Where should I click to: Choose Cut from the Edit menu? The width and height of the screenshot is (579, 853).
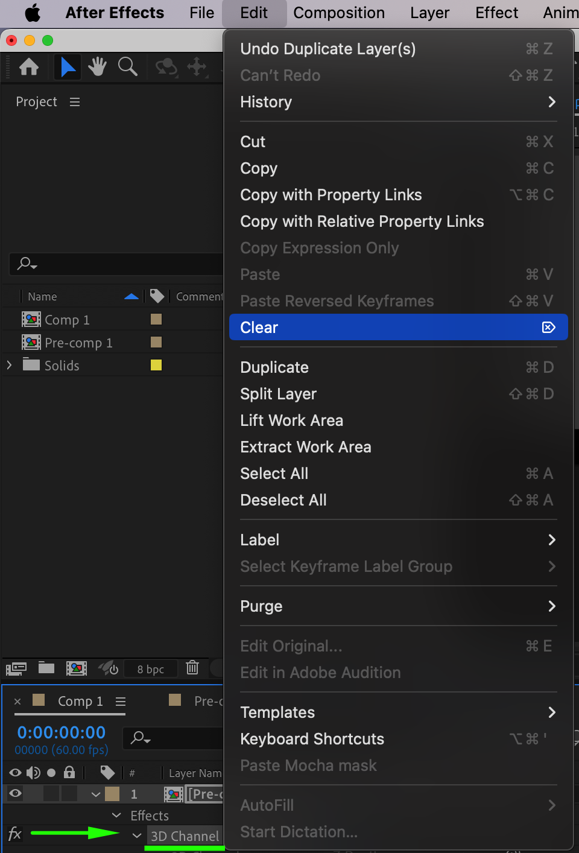coord(398,142)
